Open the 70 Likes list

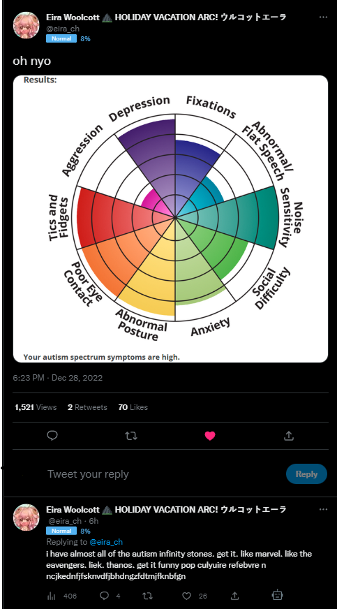133,407
